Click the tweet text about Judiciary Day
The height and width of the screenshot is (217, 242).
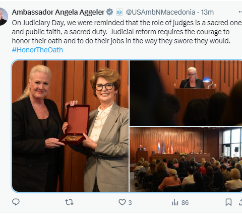pyautogui.click(x=127, y=32)
